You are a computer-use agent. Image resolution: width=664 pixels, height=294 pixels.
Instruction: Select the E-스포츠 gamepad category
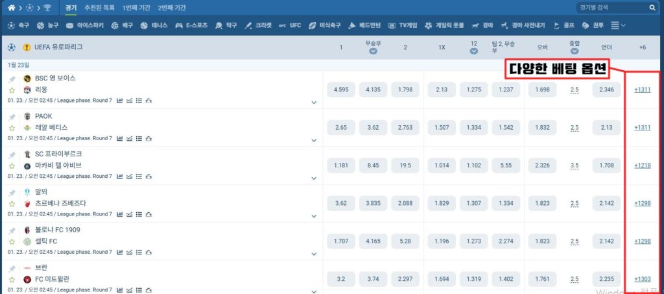click(191, 25)
